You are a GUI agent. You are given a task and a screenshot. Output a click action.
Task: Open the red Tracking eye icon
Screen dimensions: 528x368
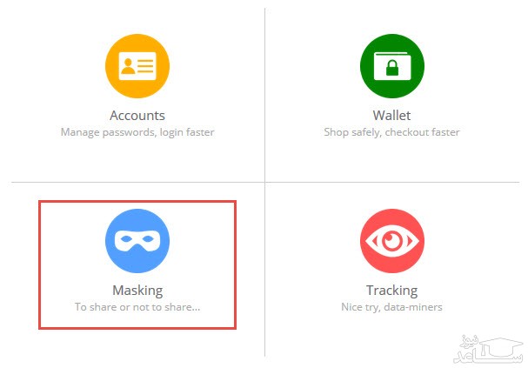pos(392,241)
